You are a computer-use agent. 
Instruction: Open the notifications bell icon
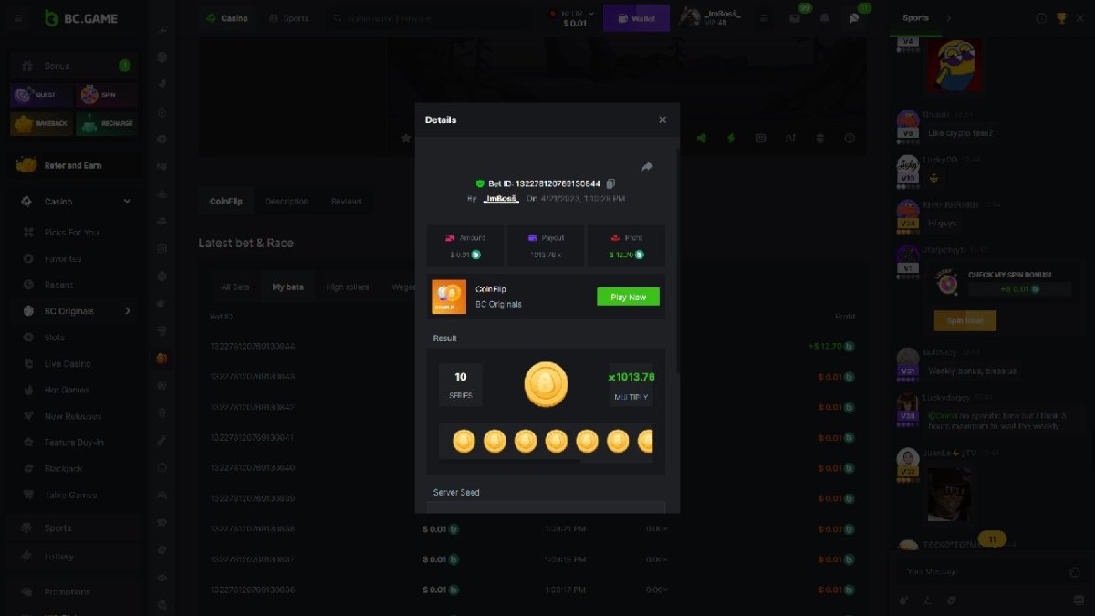coord(825,18)
